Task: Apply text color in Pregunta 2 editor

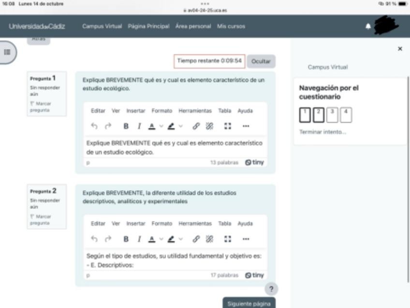Action: [x=152, y=239]
